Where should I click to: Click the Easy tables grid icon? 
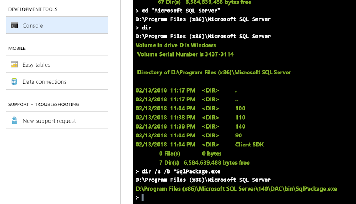pos(14,64)
